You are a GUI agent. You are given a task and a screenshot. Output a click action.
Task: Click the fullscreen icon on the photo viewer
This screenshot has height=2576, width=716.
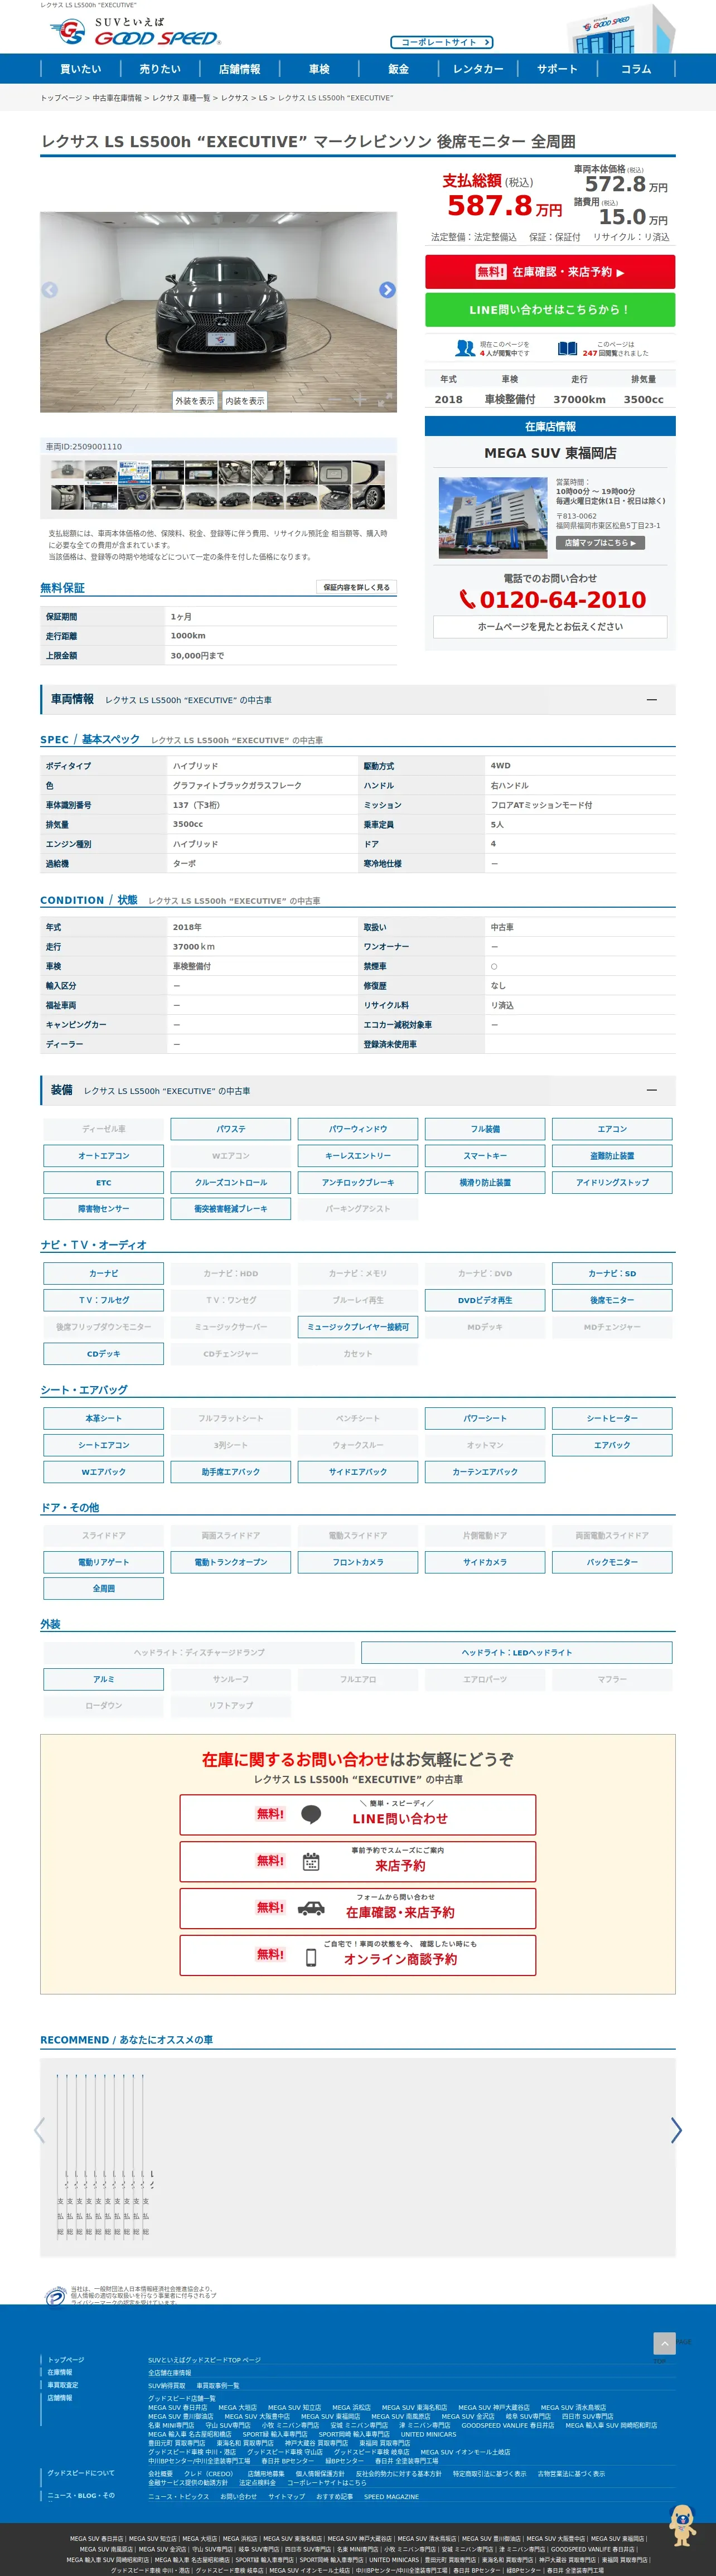coord(385,400)
